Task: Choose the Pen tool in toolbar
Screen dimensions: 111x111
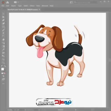Action: [3, 20]
